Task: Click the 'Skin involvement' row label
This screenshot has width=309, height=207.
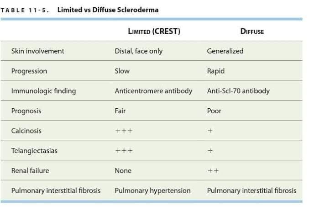Action: click(x=38, y=51)
